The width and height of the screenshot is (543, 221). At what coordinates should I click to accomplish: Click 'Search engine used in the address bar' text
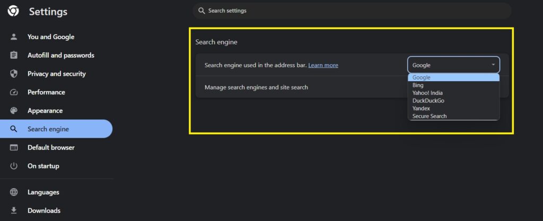coord(256,65)
